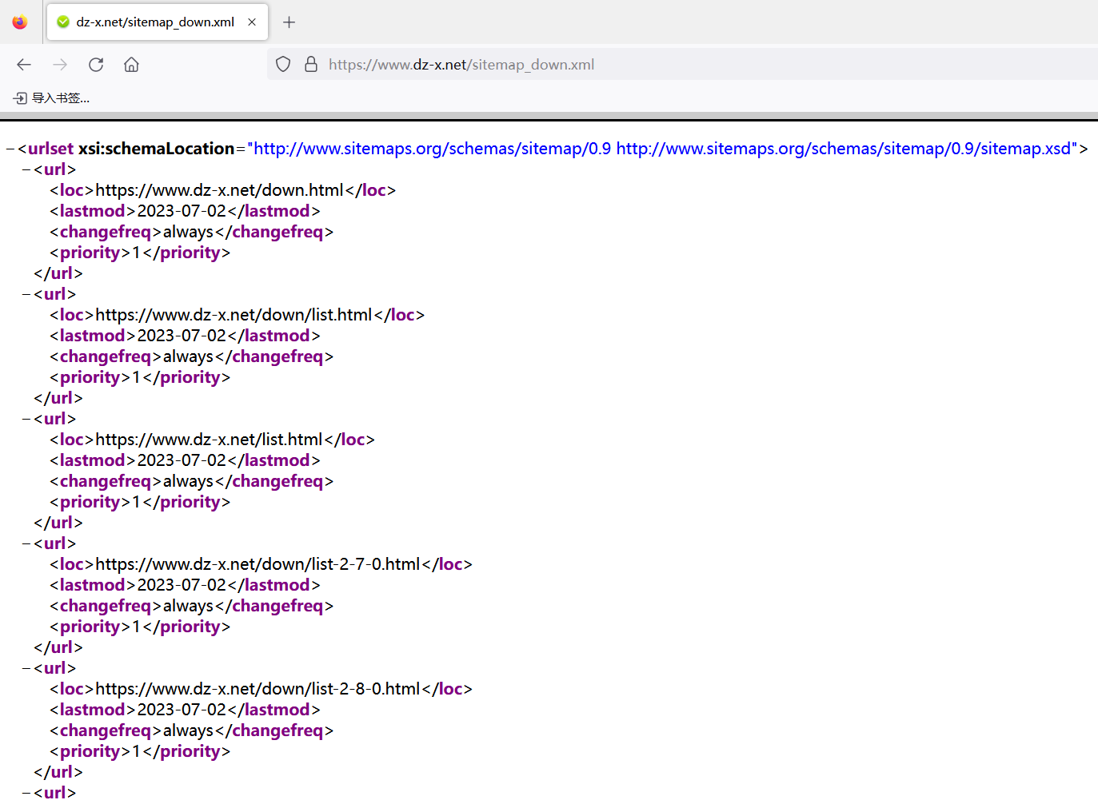The image size is (1098, 800).
Task: Click text https://www.dz-x.net/down/list-2-7-0.html
Action: point(258,564)
